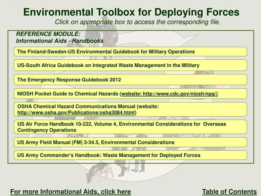Click the 'Environmental Toolbox for Deploying Forces' title

[x=131, y=12]
